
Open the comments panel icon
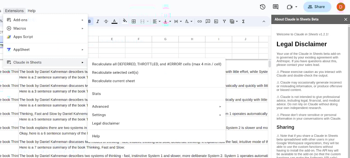tap(276, 7)
